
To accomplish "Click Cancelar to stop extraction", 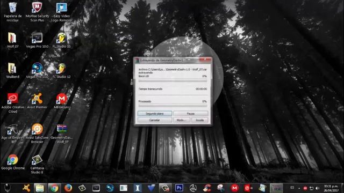I will pyautogui.click(x=155, y=120).
